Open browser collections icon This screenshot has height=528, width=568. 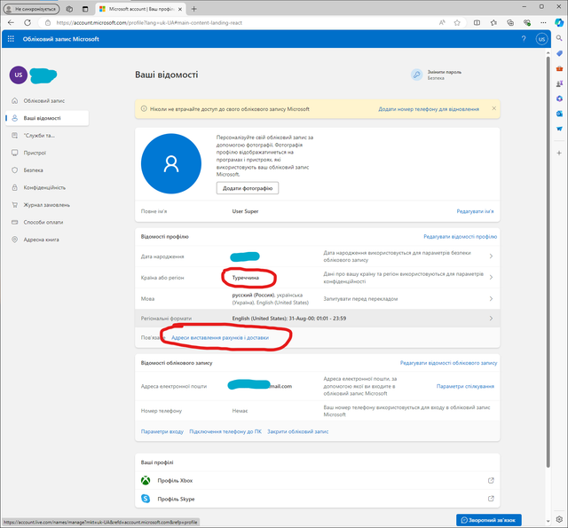pos(510,22)
